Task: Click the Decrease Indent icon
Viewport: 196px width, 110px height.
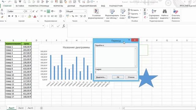Action: coord(52,16)
